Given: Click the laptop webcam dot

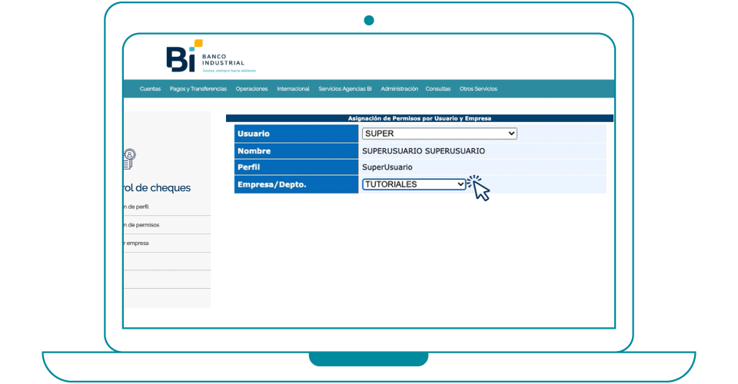Looking at the screenshot, I should tap(369, 20).
